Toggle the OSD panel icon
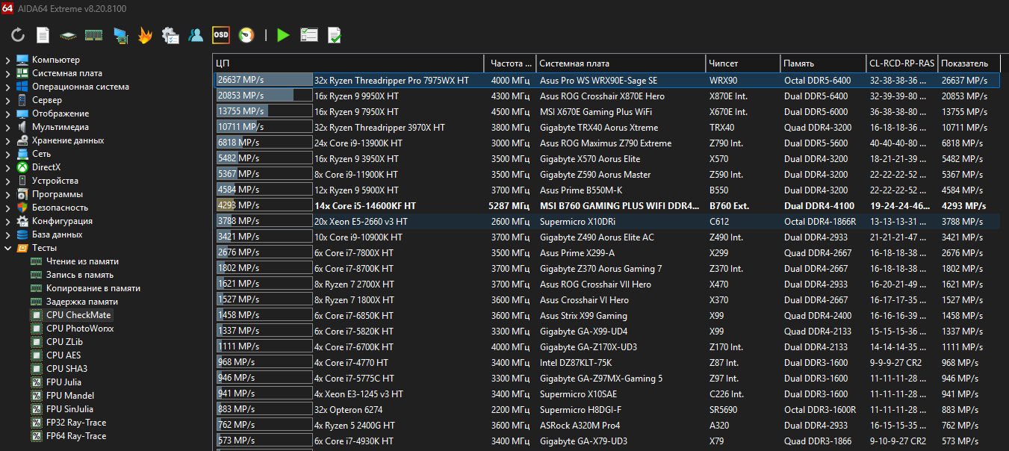1009x451 pixels. 221,34
